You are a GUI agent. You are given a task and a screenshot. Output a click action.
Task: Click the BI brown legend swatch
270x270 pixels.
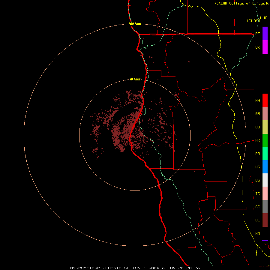click(265, 220)
